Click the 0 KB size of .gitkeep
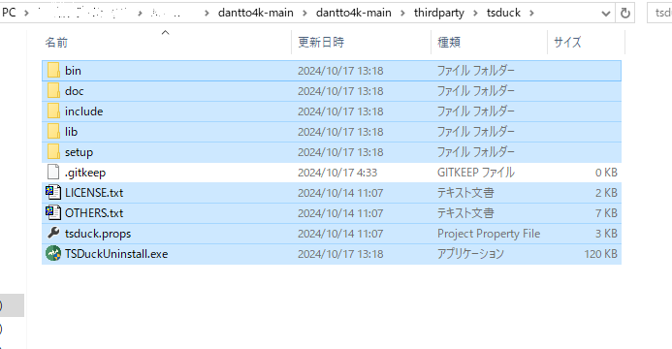Viewport: 672px width, 349px height. click(606, 173)
